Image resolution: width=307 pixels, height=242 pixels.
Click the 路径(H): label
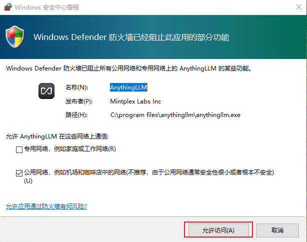tap(76, 115)
